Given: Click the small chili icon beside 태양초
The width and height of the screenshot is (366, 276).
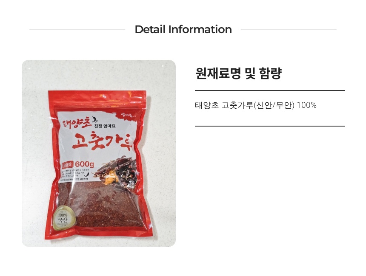Looking at the screenshot, I should coord(95,120).
